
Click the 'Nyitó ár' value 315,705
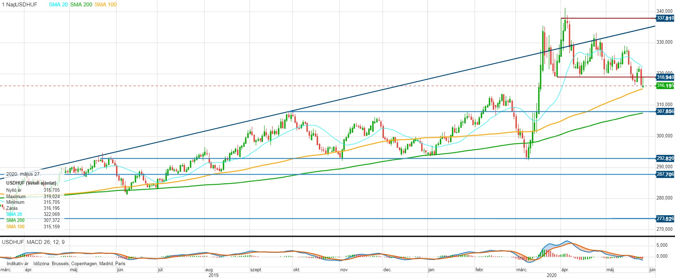(x=52, y=190)
